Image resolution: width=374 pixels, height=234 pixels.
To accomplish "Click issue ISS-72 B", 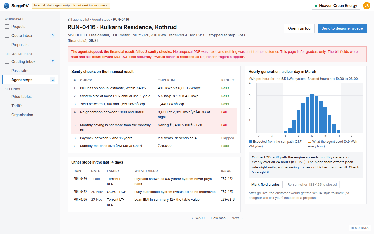I will pyautogui.click(x=228, y=200).
